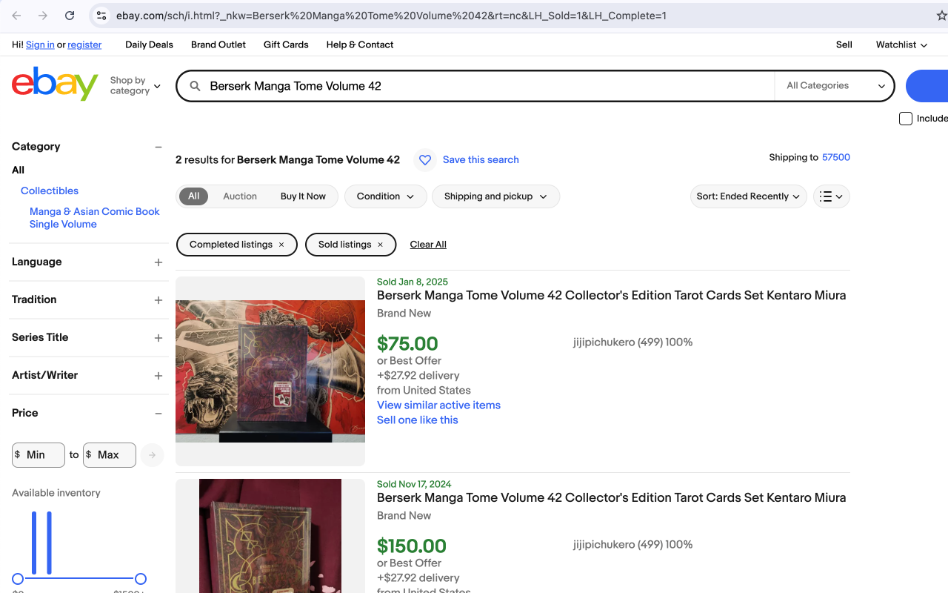948x593 pixels.
Task: Click heart icon to save search
Action: (424, 159)
